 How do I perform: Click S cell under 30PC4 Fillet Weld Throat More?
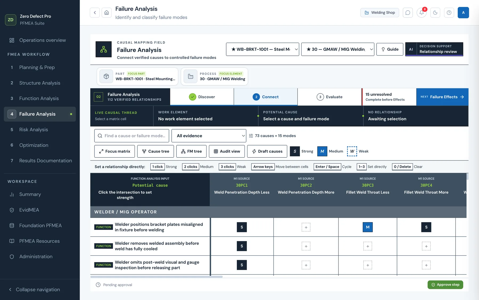click(426, 227)
